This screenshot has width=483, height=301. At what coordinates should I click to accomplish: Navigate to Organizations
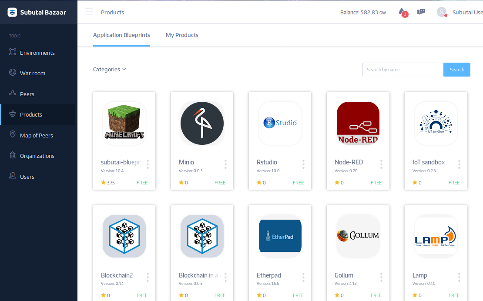click(x=37, y=156)
